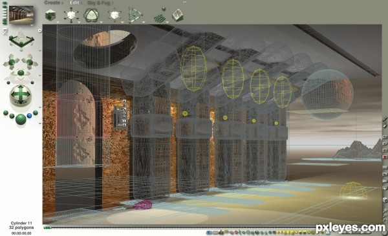Expand the Randomize tool options arrow
Viewport: 388px width, 236px height.
167,22
